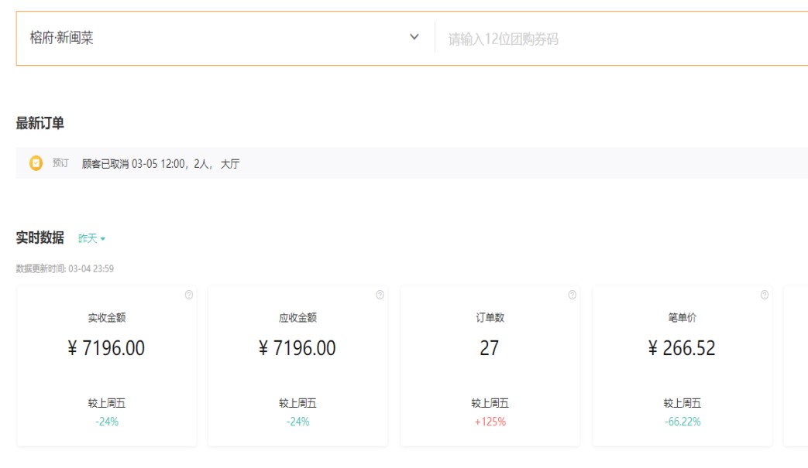Click the 实时数据 section heading

(40, 238)
